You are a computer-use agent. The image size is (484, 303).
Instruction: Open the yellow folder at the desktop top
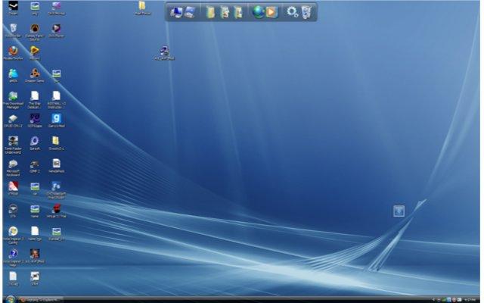pyautogui.click(x=141, y=7)
